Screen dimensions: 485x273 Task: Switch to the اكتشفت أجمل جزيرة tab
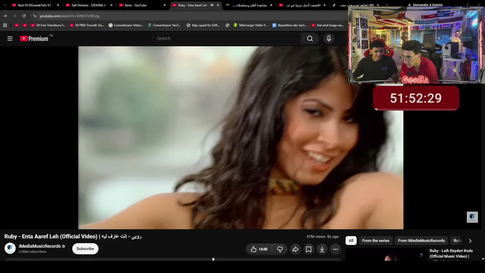pyautogui.click(x=302, y=5)
